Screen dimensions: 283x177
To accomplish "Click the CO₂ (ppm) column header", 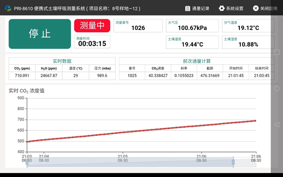I will (22, 68).
